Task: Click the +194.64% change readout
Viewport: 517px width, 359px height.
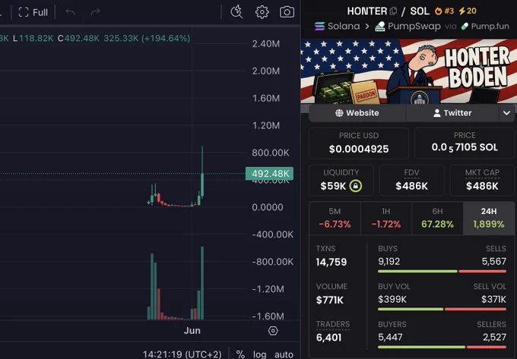Action: pos(166,39)
